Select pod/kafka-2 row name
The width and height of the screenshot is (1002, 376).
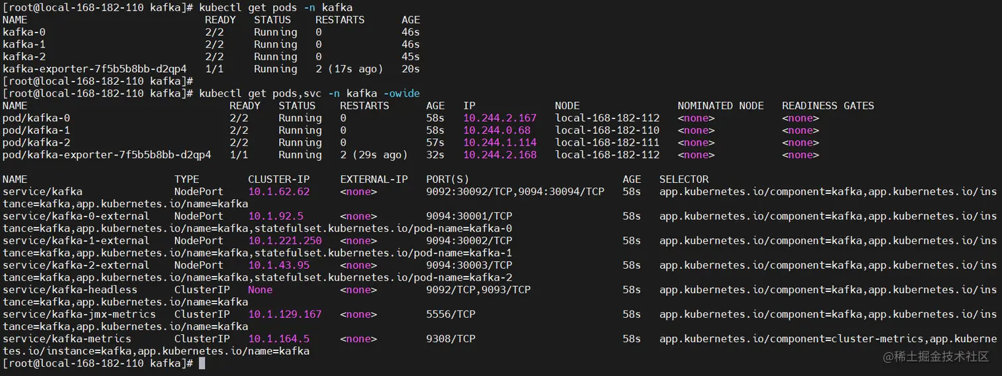tap(36, 142)
